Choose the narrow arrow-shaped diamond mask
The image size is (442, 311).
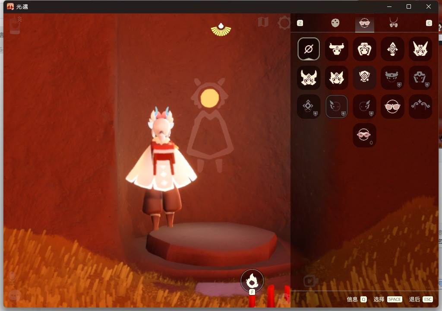point(392,49)
